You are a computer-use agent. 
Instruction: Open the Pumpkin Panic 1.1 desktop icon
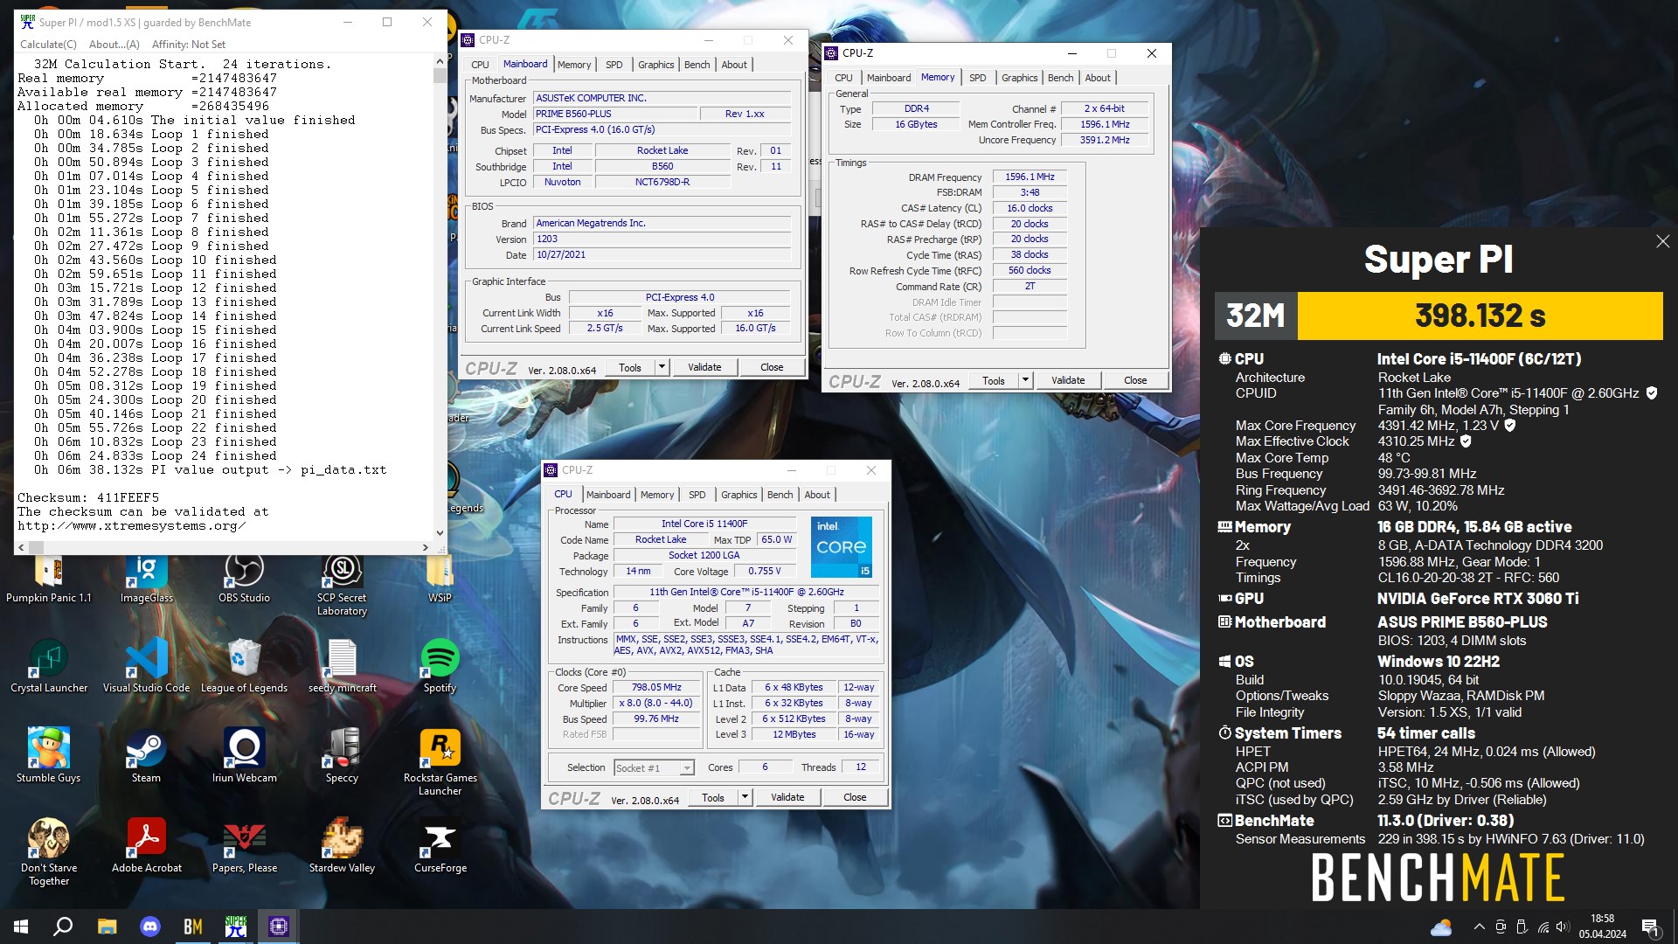point(49,579)
